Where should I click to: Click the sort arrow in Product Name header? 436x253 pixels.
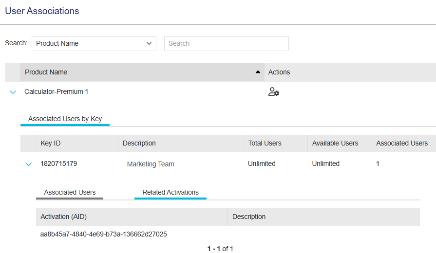(258, 72)
